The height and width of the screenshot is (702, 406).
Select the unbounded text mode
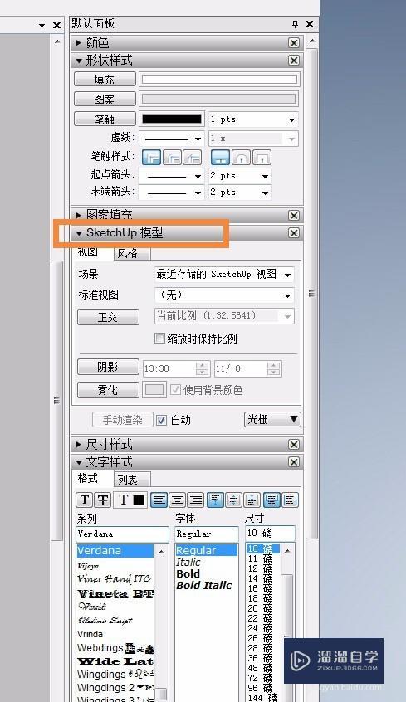[x=290, y=500]
